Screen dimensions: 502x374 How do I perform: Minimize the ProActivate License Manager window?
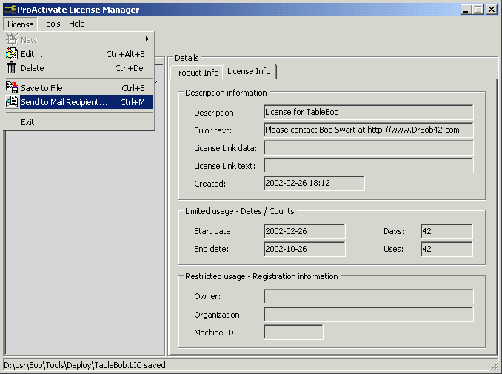click(466, 10)
